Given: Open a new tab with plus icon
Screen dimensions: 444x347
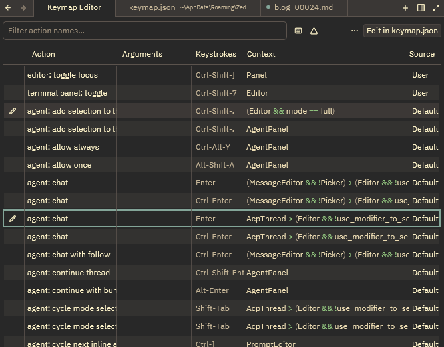Looking at the screenshot, I should pos(405,8).
